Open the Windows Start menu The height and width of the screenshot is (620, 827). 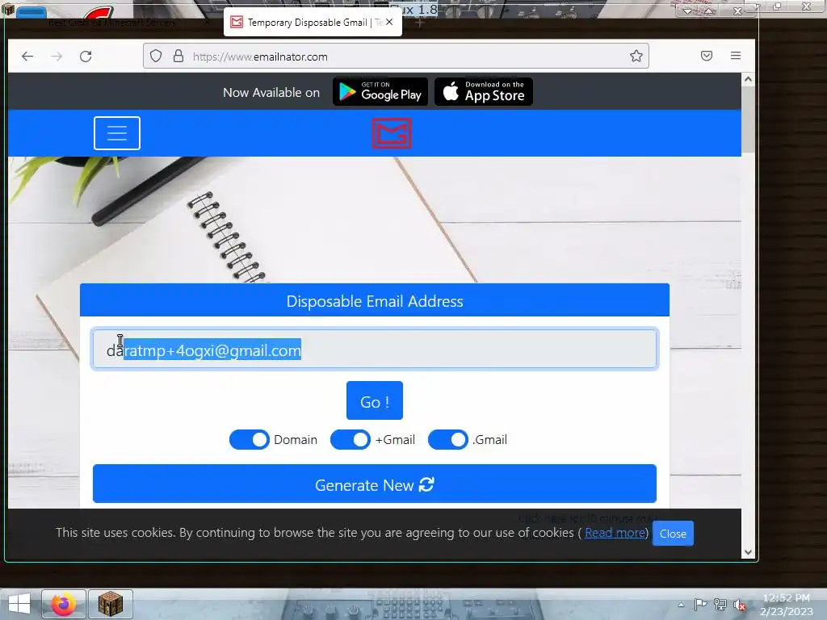(x=19, y=604)
